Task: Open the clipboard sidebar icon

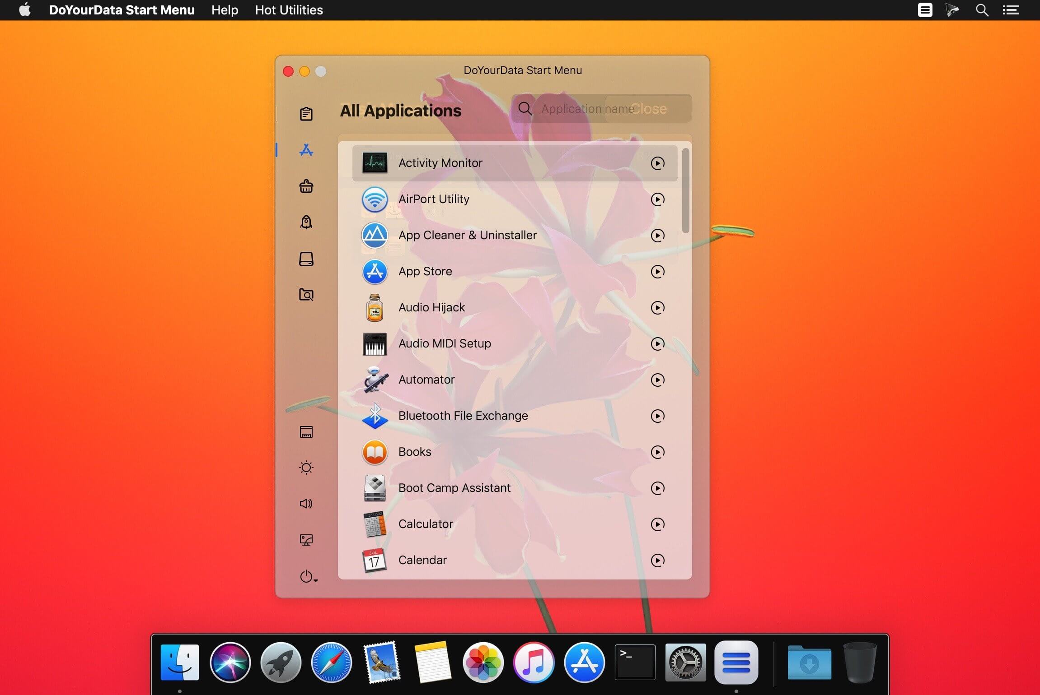Action: 306,114
